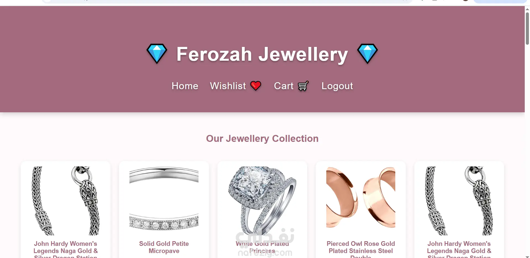This screenshot has width=530, height=258.
Task: Open the first John Hardy bracelet image
Action: [66, 201]
